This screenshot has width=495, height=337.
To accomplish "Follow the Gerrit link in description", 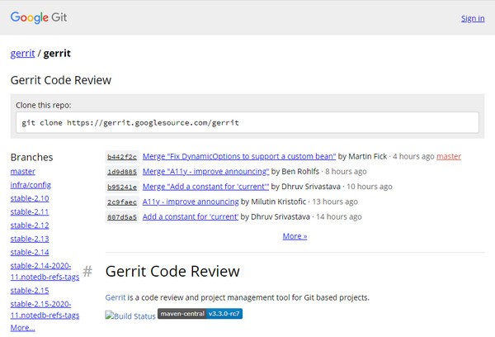I will coord(115,297).
